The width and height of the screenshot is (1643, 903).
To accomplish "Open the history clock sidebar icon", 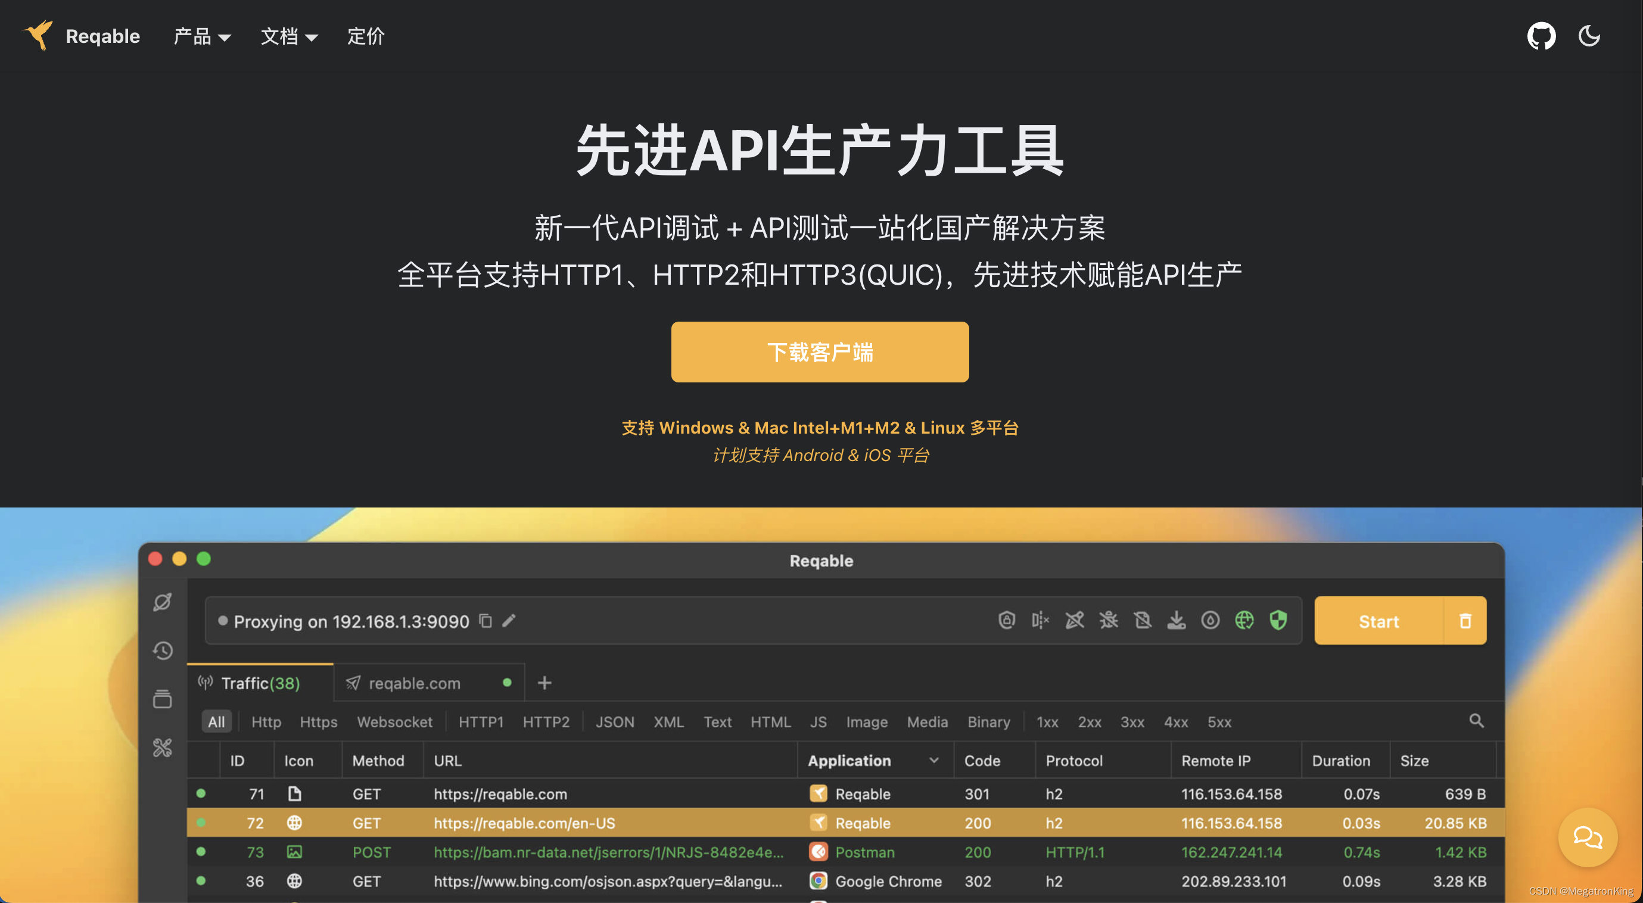I will [x=163, y=650].
